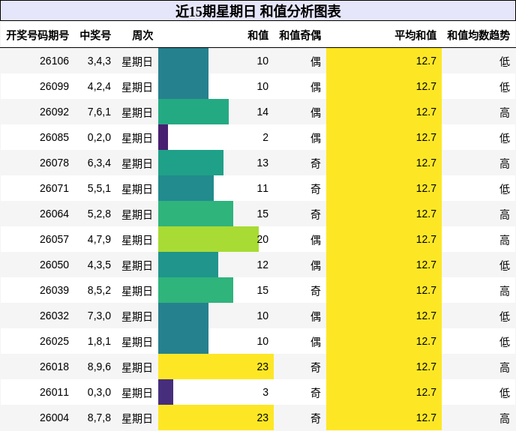516x431 pixels.
Task: Click sum value 3 in row 26011
Action: click(265, 393)
